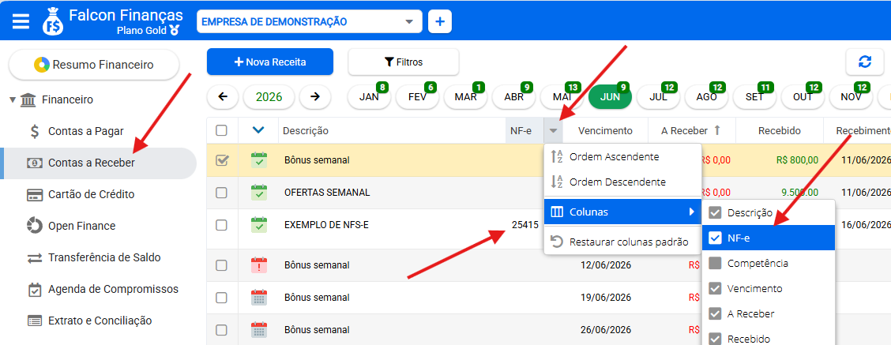Click the Extrato e Conciliação list icon
This screenshot has width=891, height=345.
(x=35, y=321)
